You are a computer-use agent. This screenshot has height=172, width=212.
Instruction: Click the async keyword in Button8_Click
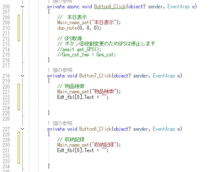(73, 6)
